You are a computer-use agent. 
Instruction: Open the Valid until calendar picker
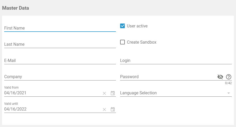[113, 109]
